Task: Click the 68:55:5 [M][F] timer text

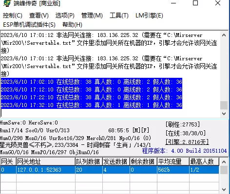Action: [129, 130]
